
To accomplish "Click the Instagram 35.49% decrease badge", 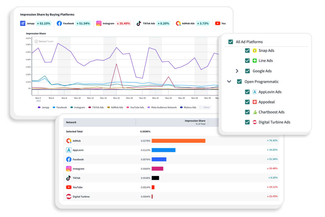I will pos(123,23).
